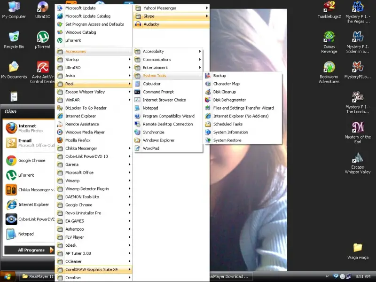
Task: Open My Computer desktop icon
Action: click(14, 10)
